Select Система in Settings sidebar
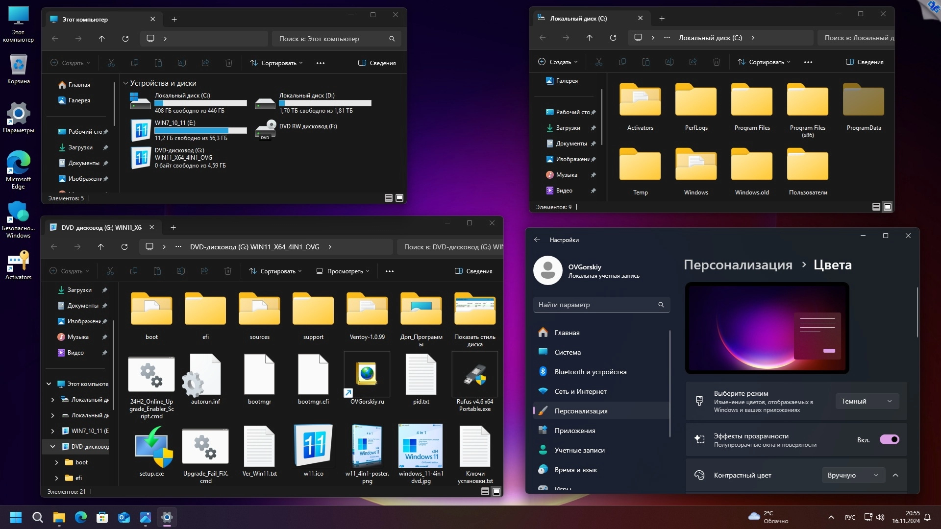Viewport: 941px width, 529px height. point(568,352)
